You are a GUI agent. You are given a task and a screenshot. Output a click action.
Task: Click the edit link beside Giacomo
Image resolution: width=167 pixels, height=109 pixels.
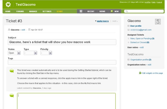point(23,30)
